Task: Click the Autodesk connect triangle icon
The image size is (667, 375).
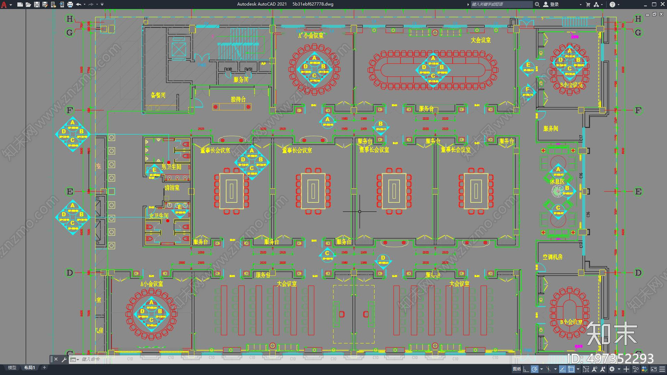Action: (596, 5)
